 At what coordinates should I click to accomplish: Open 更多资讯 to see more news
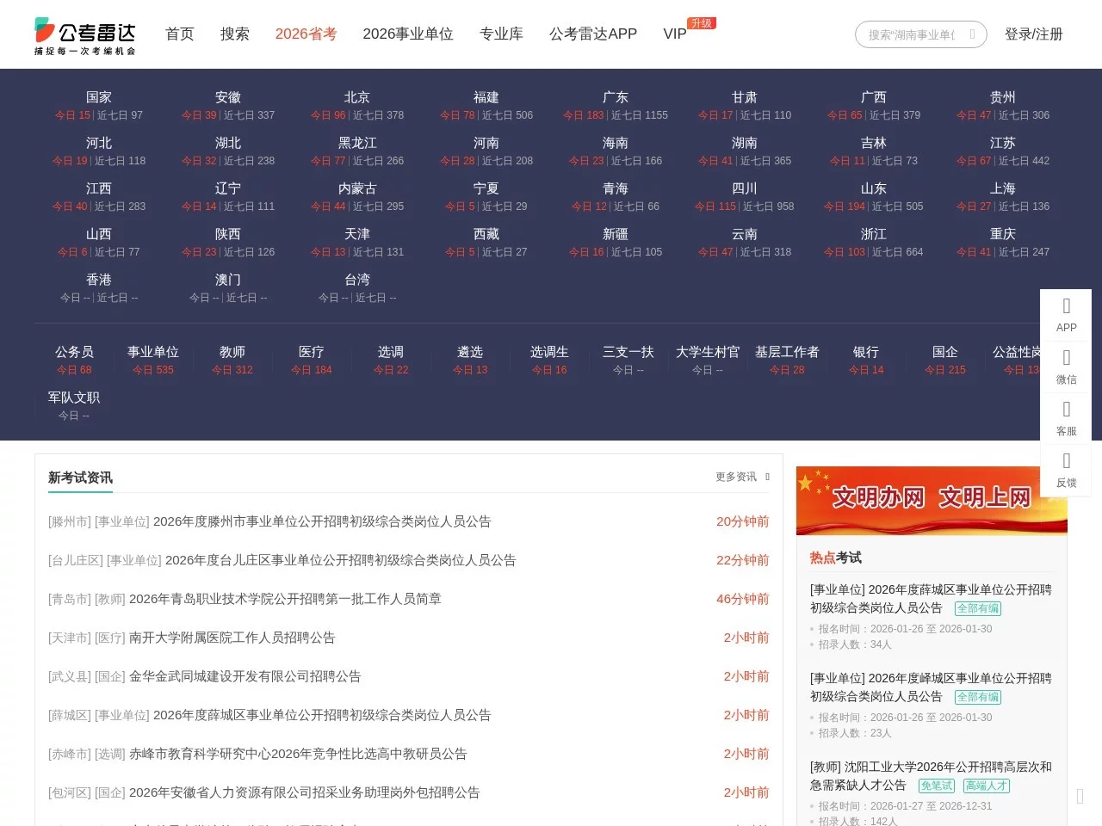point(741,477)
